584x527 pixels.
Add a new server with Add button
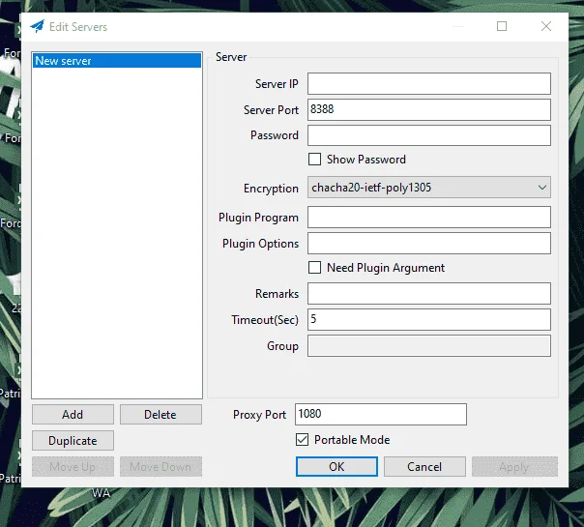tap(73, 415)
